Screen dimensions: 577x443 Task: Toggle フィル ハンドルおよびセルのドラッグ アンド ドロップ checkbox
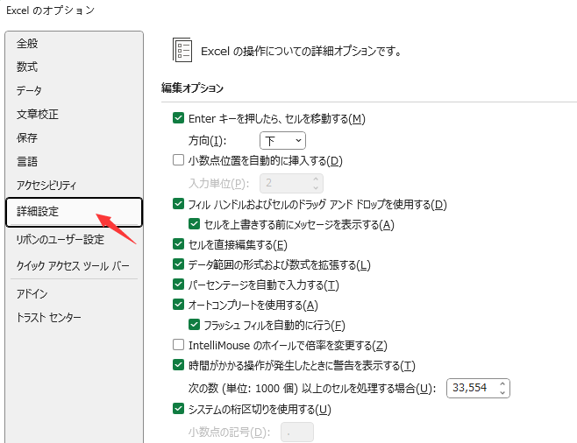(179, 203)
